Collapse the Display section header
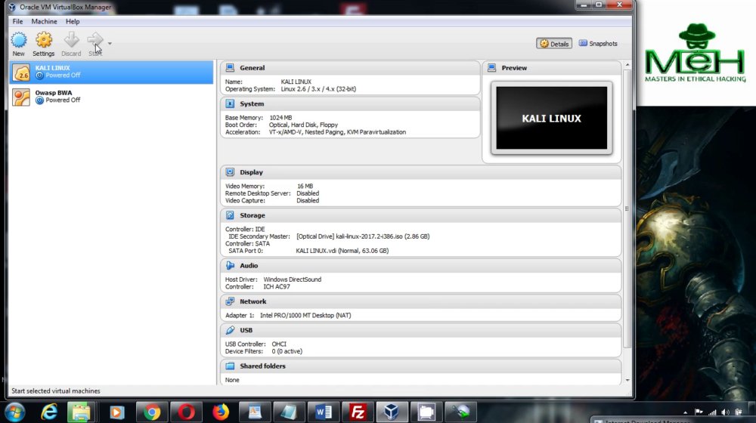 click(x=421, y=172)
